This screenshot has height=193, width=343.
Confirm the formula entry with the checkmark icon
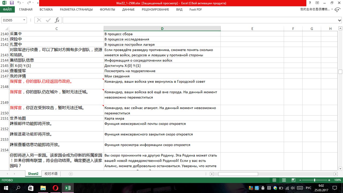click(48, 20)
